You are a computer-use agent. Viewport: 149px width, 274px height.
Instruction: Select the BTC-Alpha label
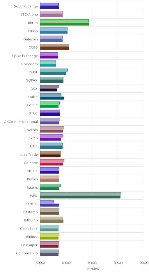(29, 15)
